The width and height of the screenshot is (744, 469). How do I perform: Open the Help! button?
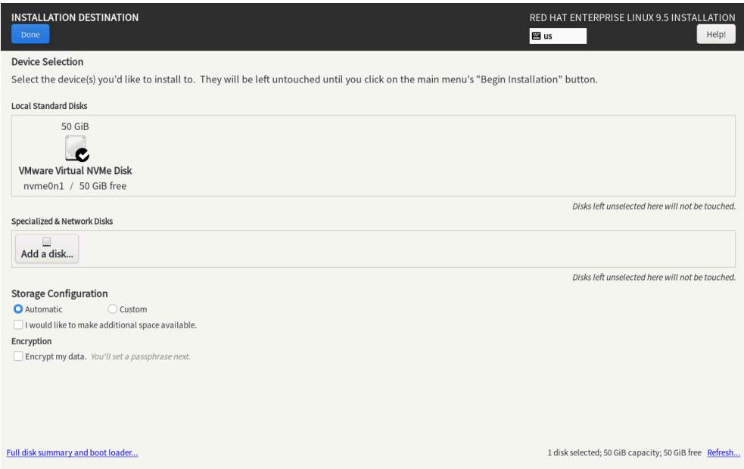pyautogui.click(x=715, y=34)
